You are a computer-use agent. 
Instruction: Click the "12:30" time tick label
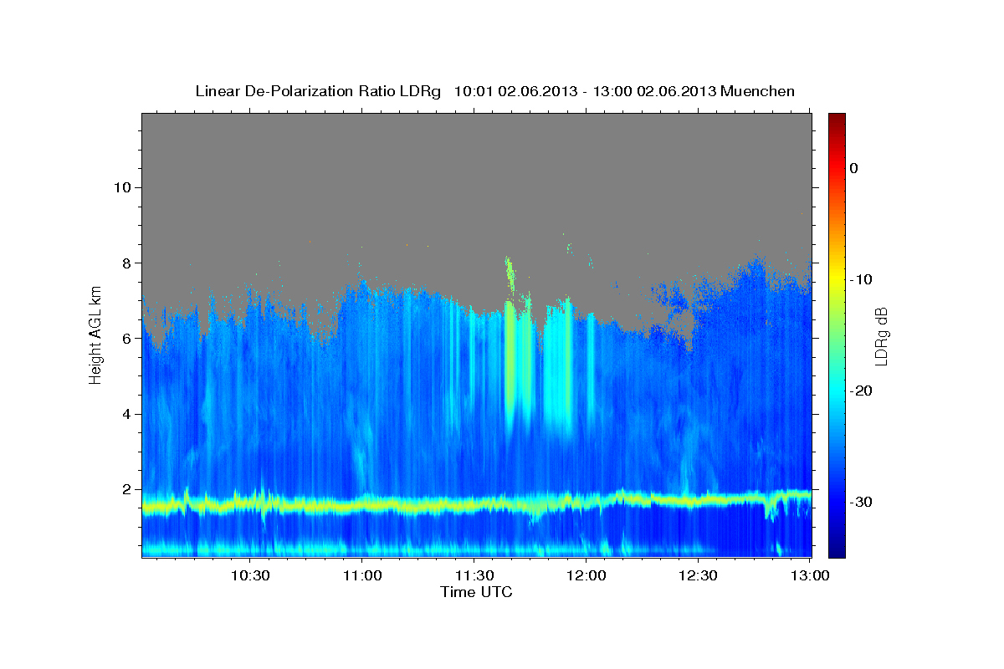tap(698, 576)
